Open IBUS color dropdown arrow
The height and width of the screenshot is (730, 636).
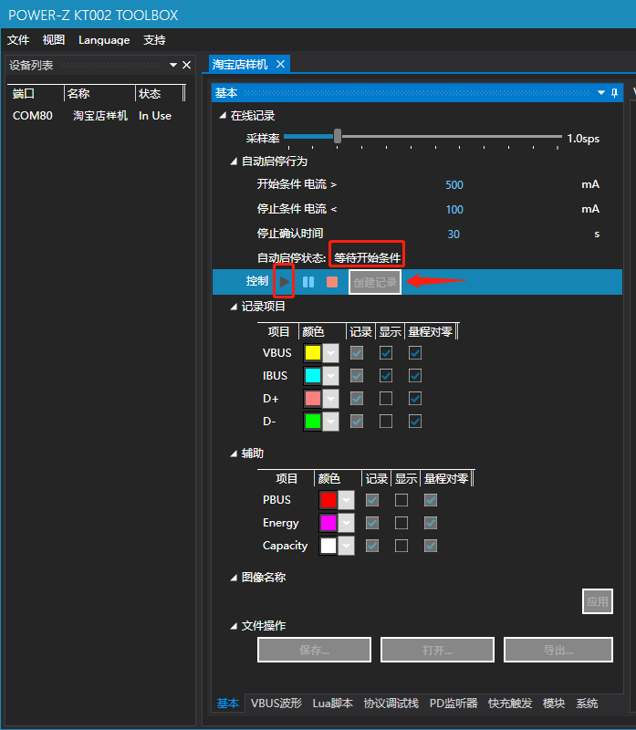point(330,376)
